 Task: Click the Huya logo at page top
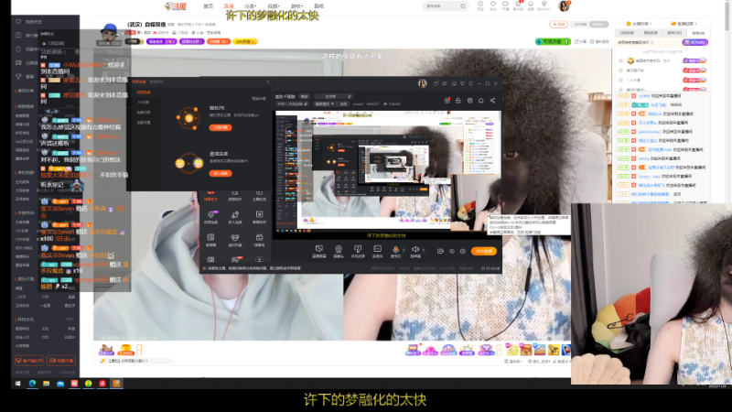[176, 6]
